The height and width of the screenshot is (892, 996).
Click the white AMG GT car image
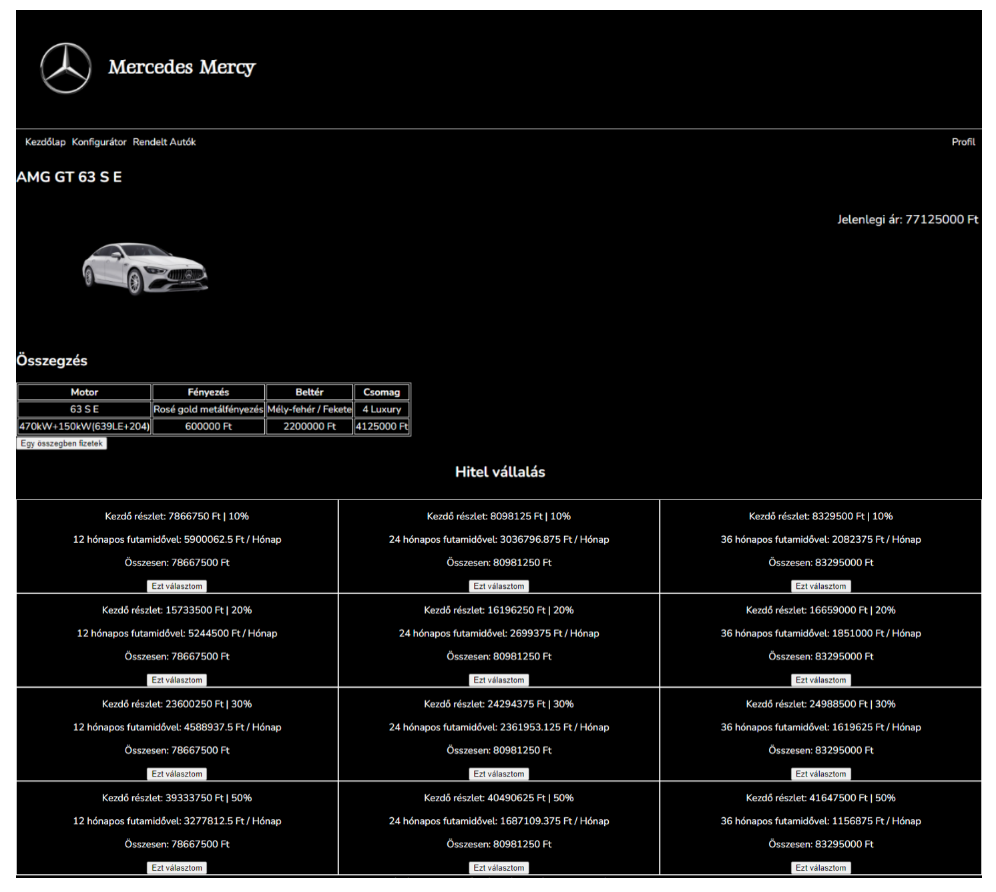(145, 268)
